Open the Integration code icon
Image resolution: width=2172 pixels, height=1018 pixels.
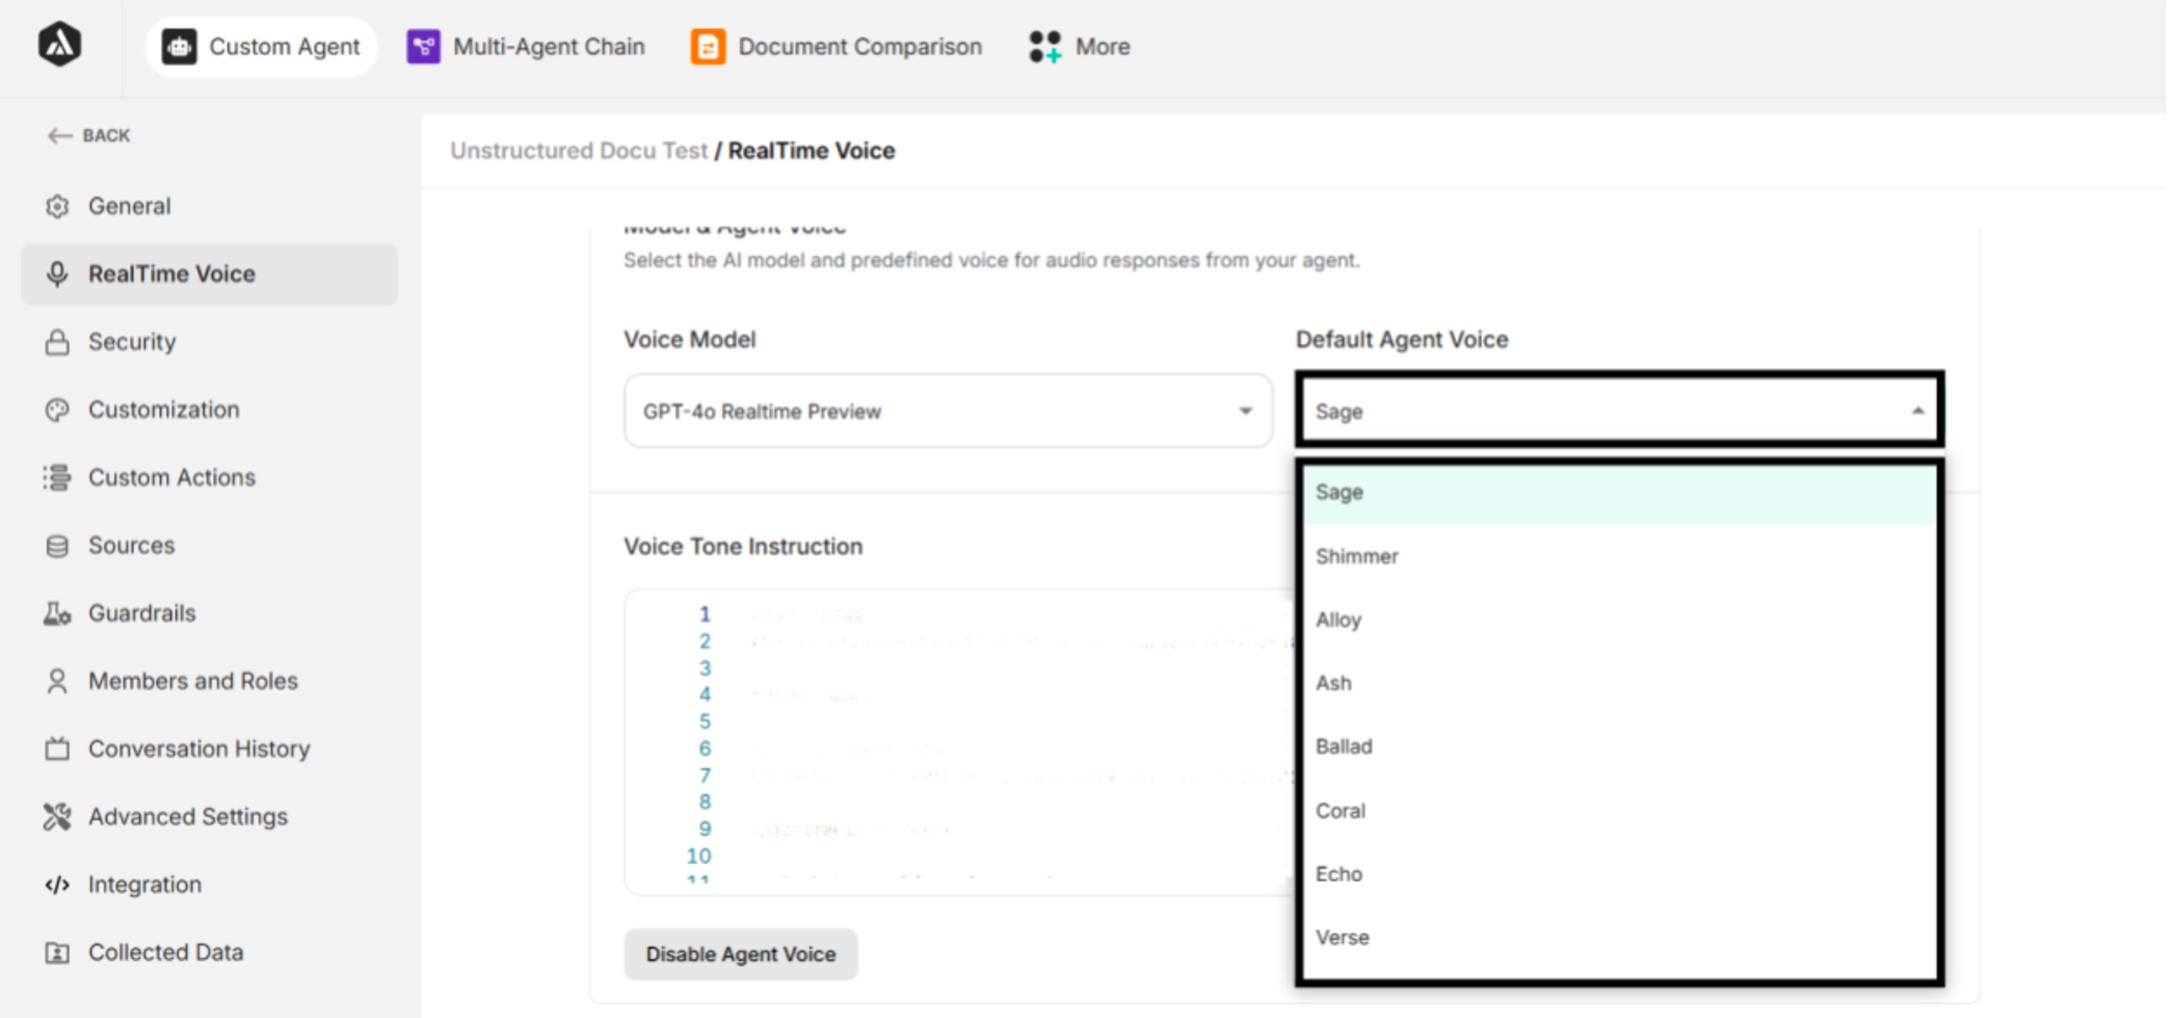coord(57,884)
